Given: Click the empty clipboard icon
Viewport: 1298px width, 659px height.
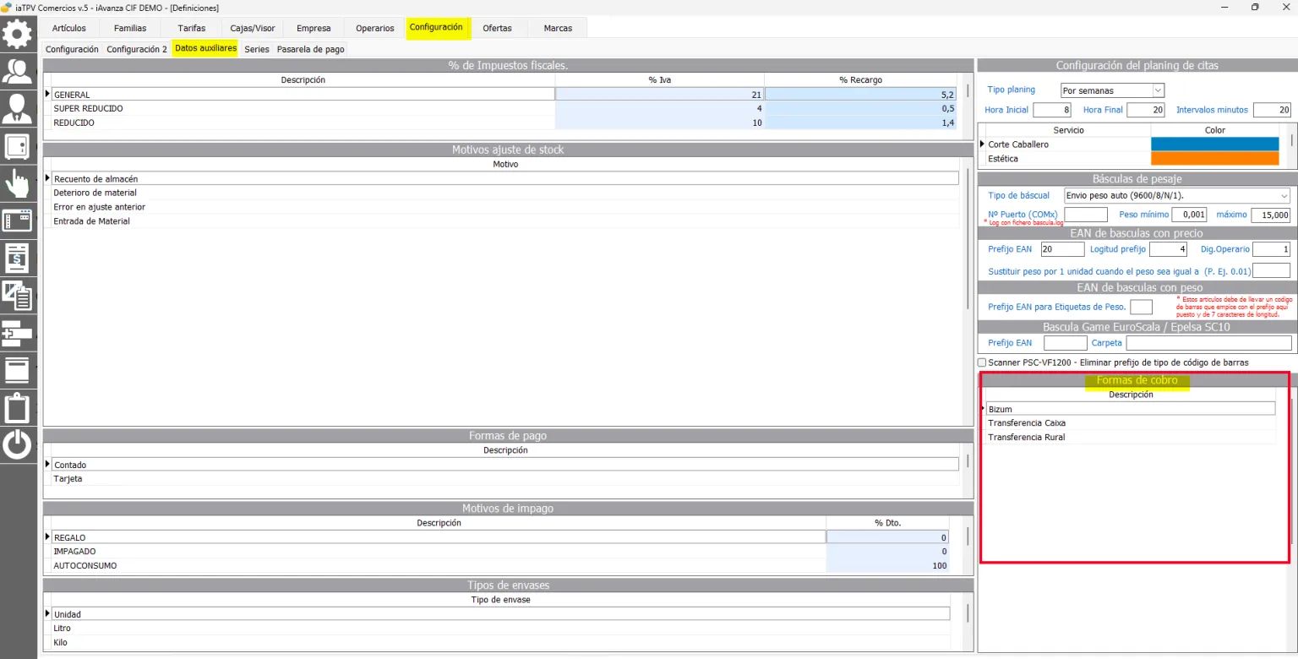Looking at the screenshot, I should (x=18, y=407).
